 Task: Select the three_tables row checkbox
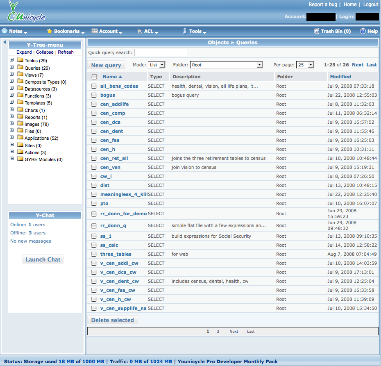click(x=94, y=254)
